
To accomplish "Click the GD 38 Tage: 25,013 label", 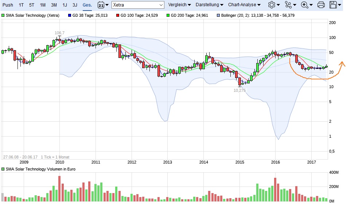I will point(90,16).
